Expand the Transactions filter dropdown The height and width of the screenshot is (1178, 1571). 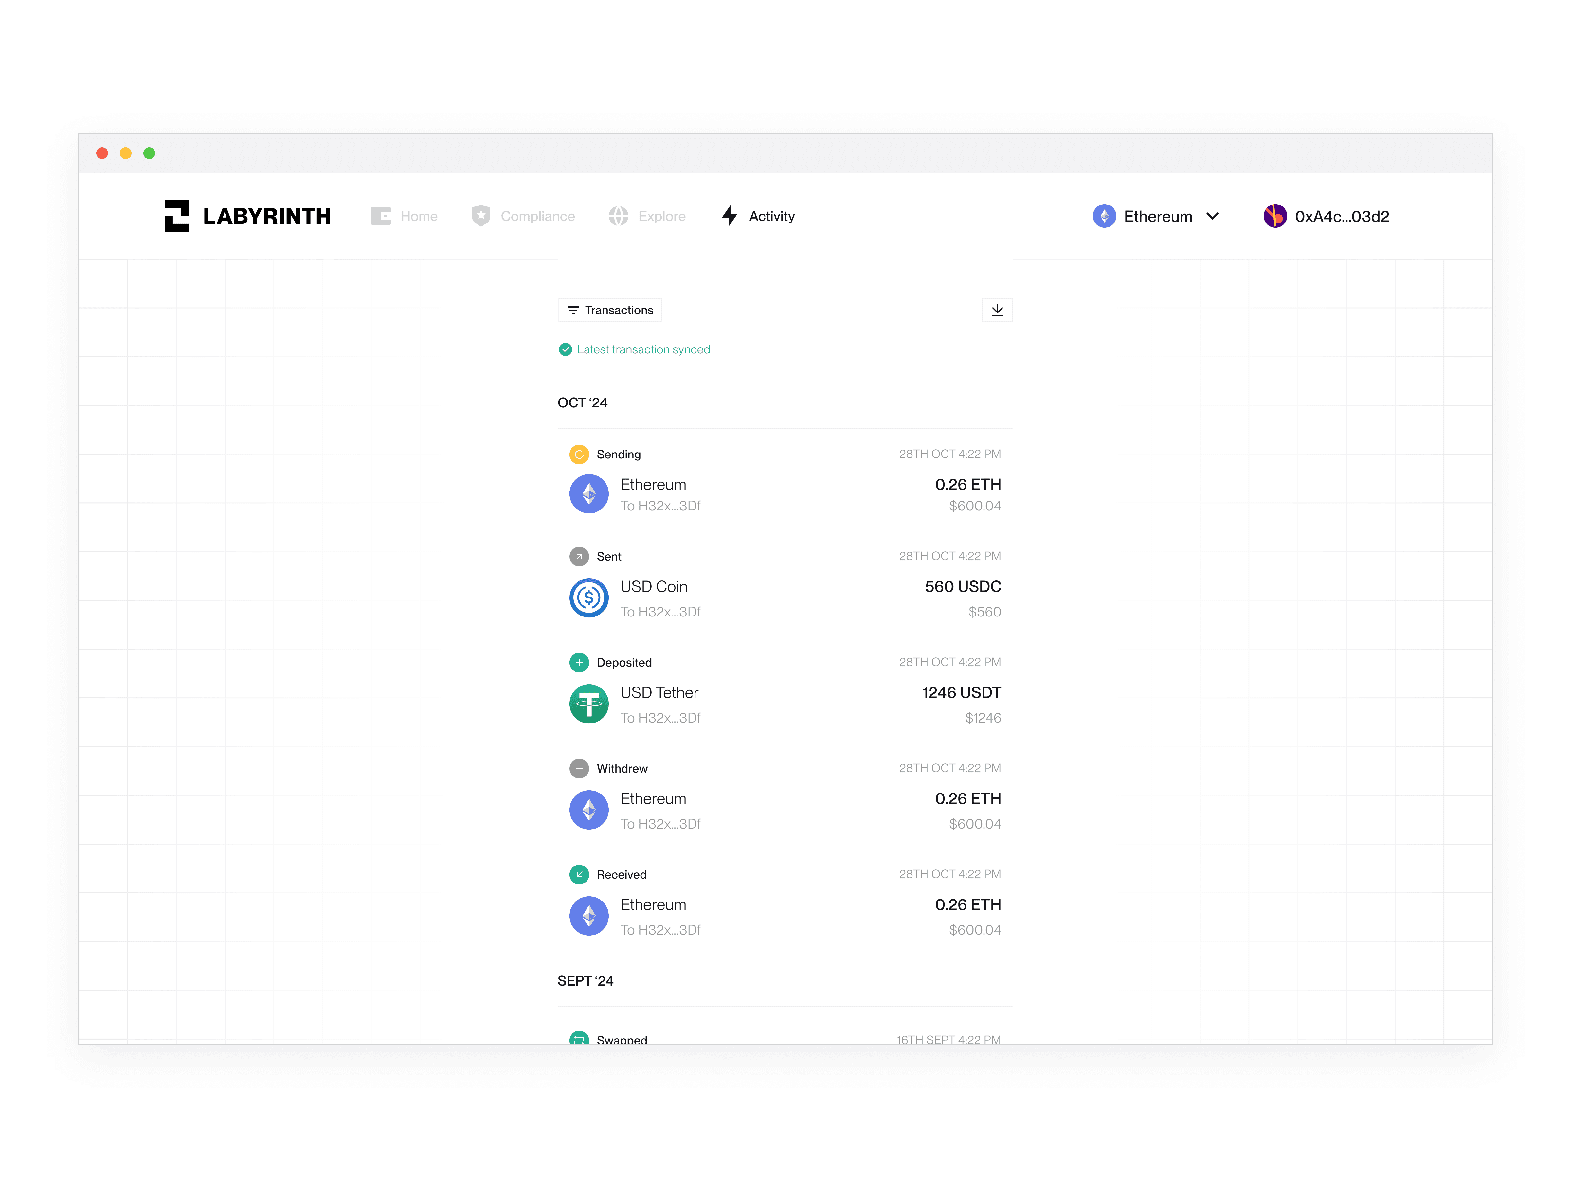coord(609,310)
